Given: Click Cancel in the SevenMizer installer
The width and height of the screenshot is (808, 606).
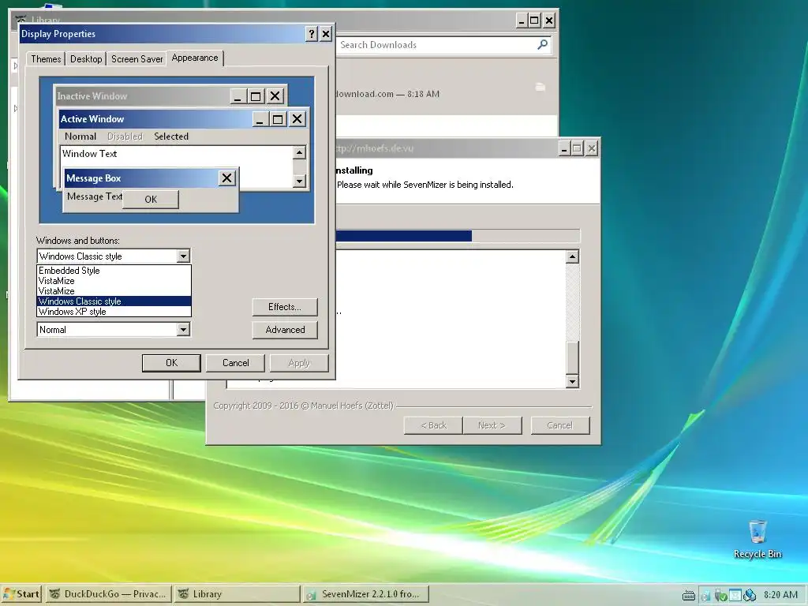Looking at the screenshot, I should tap(559, 425).
